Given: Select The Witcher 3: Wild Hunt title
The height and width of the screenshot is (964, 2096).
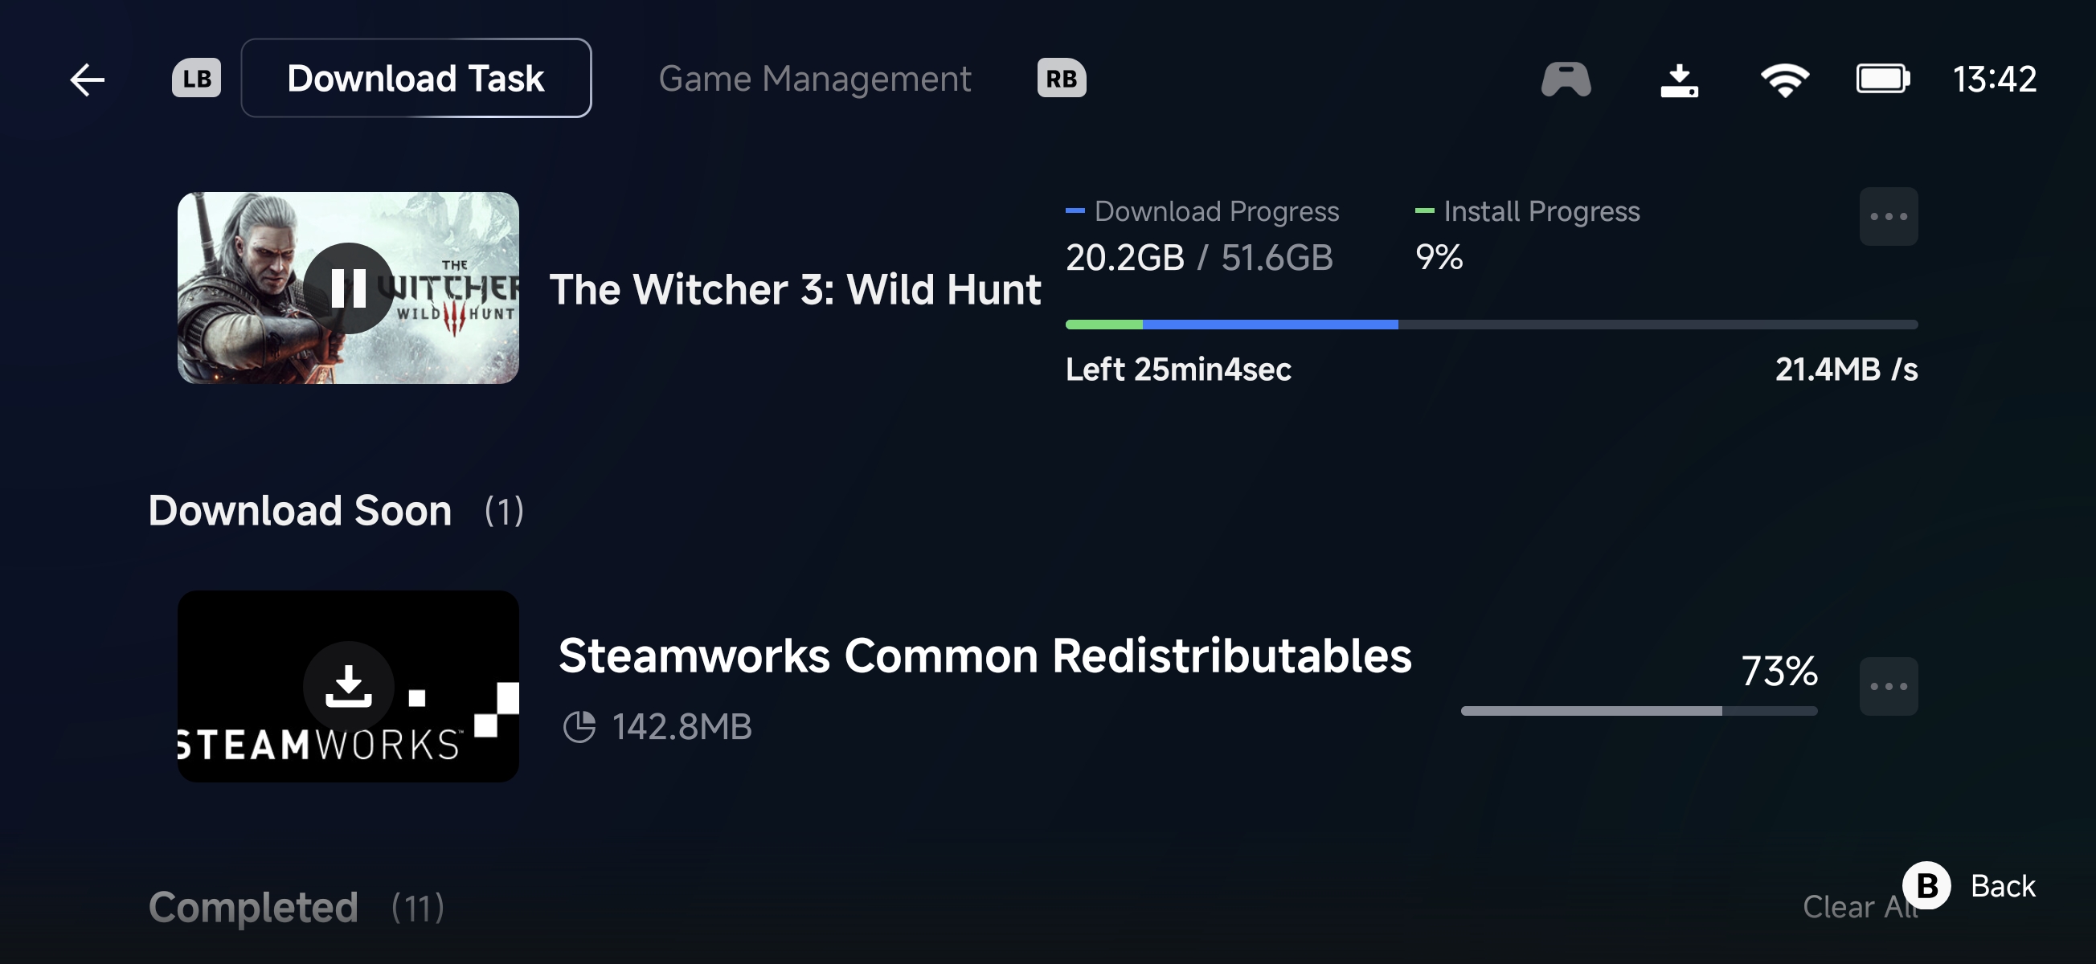Looking at the screenshot, I should click(x=794, y=288).
